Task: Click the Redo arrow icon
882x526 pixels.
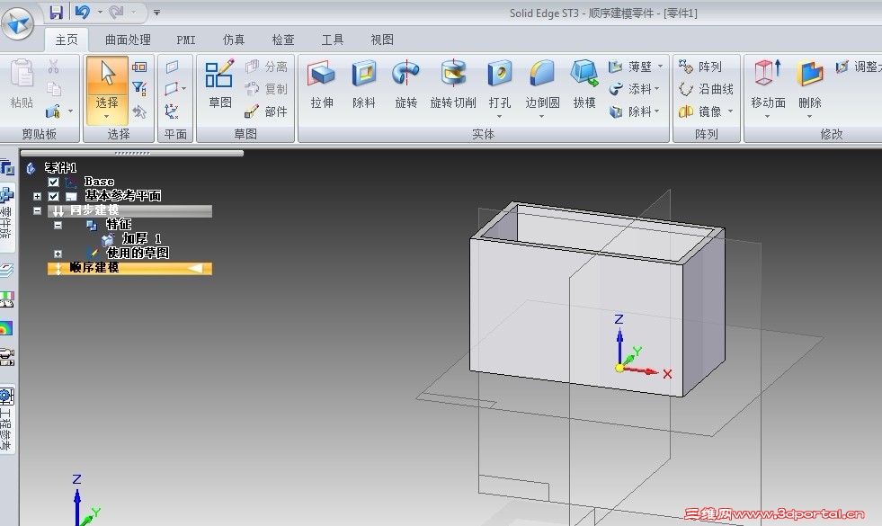Action: click(117, 12)
